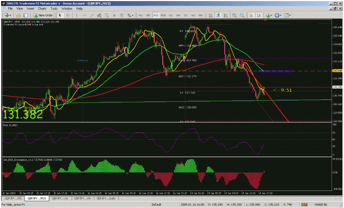Switch chart period to D1
Screen dimensions: 344x208
pos(185,15)
